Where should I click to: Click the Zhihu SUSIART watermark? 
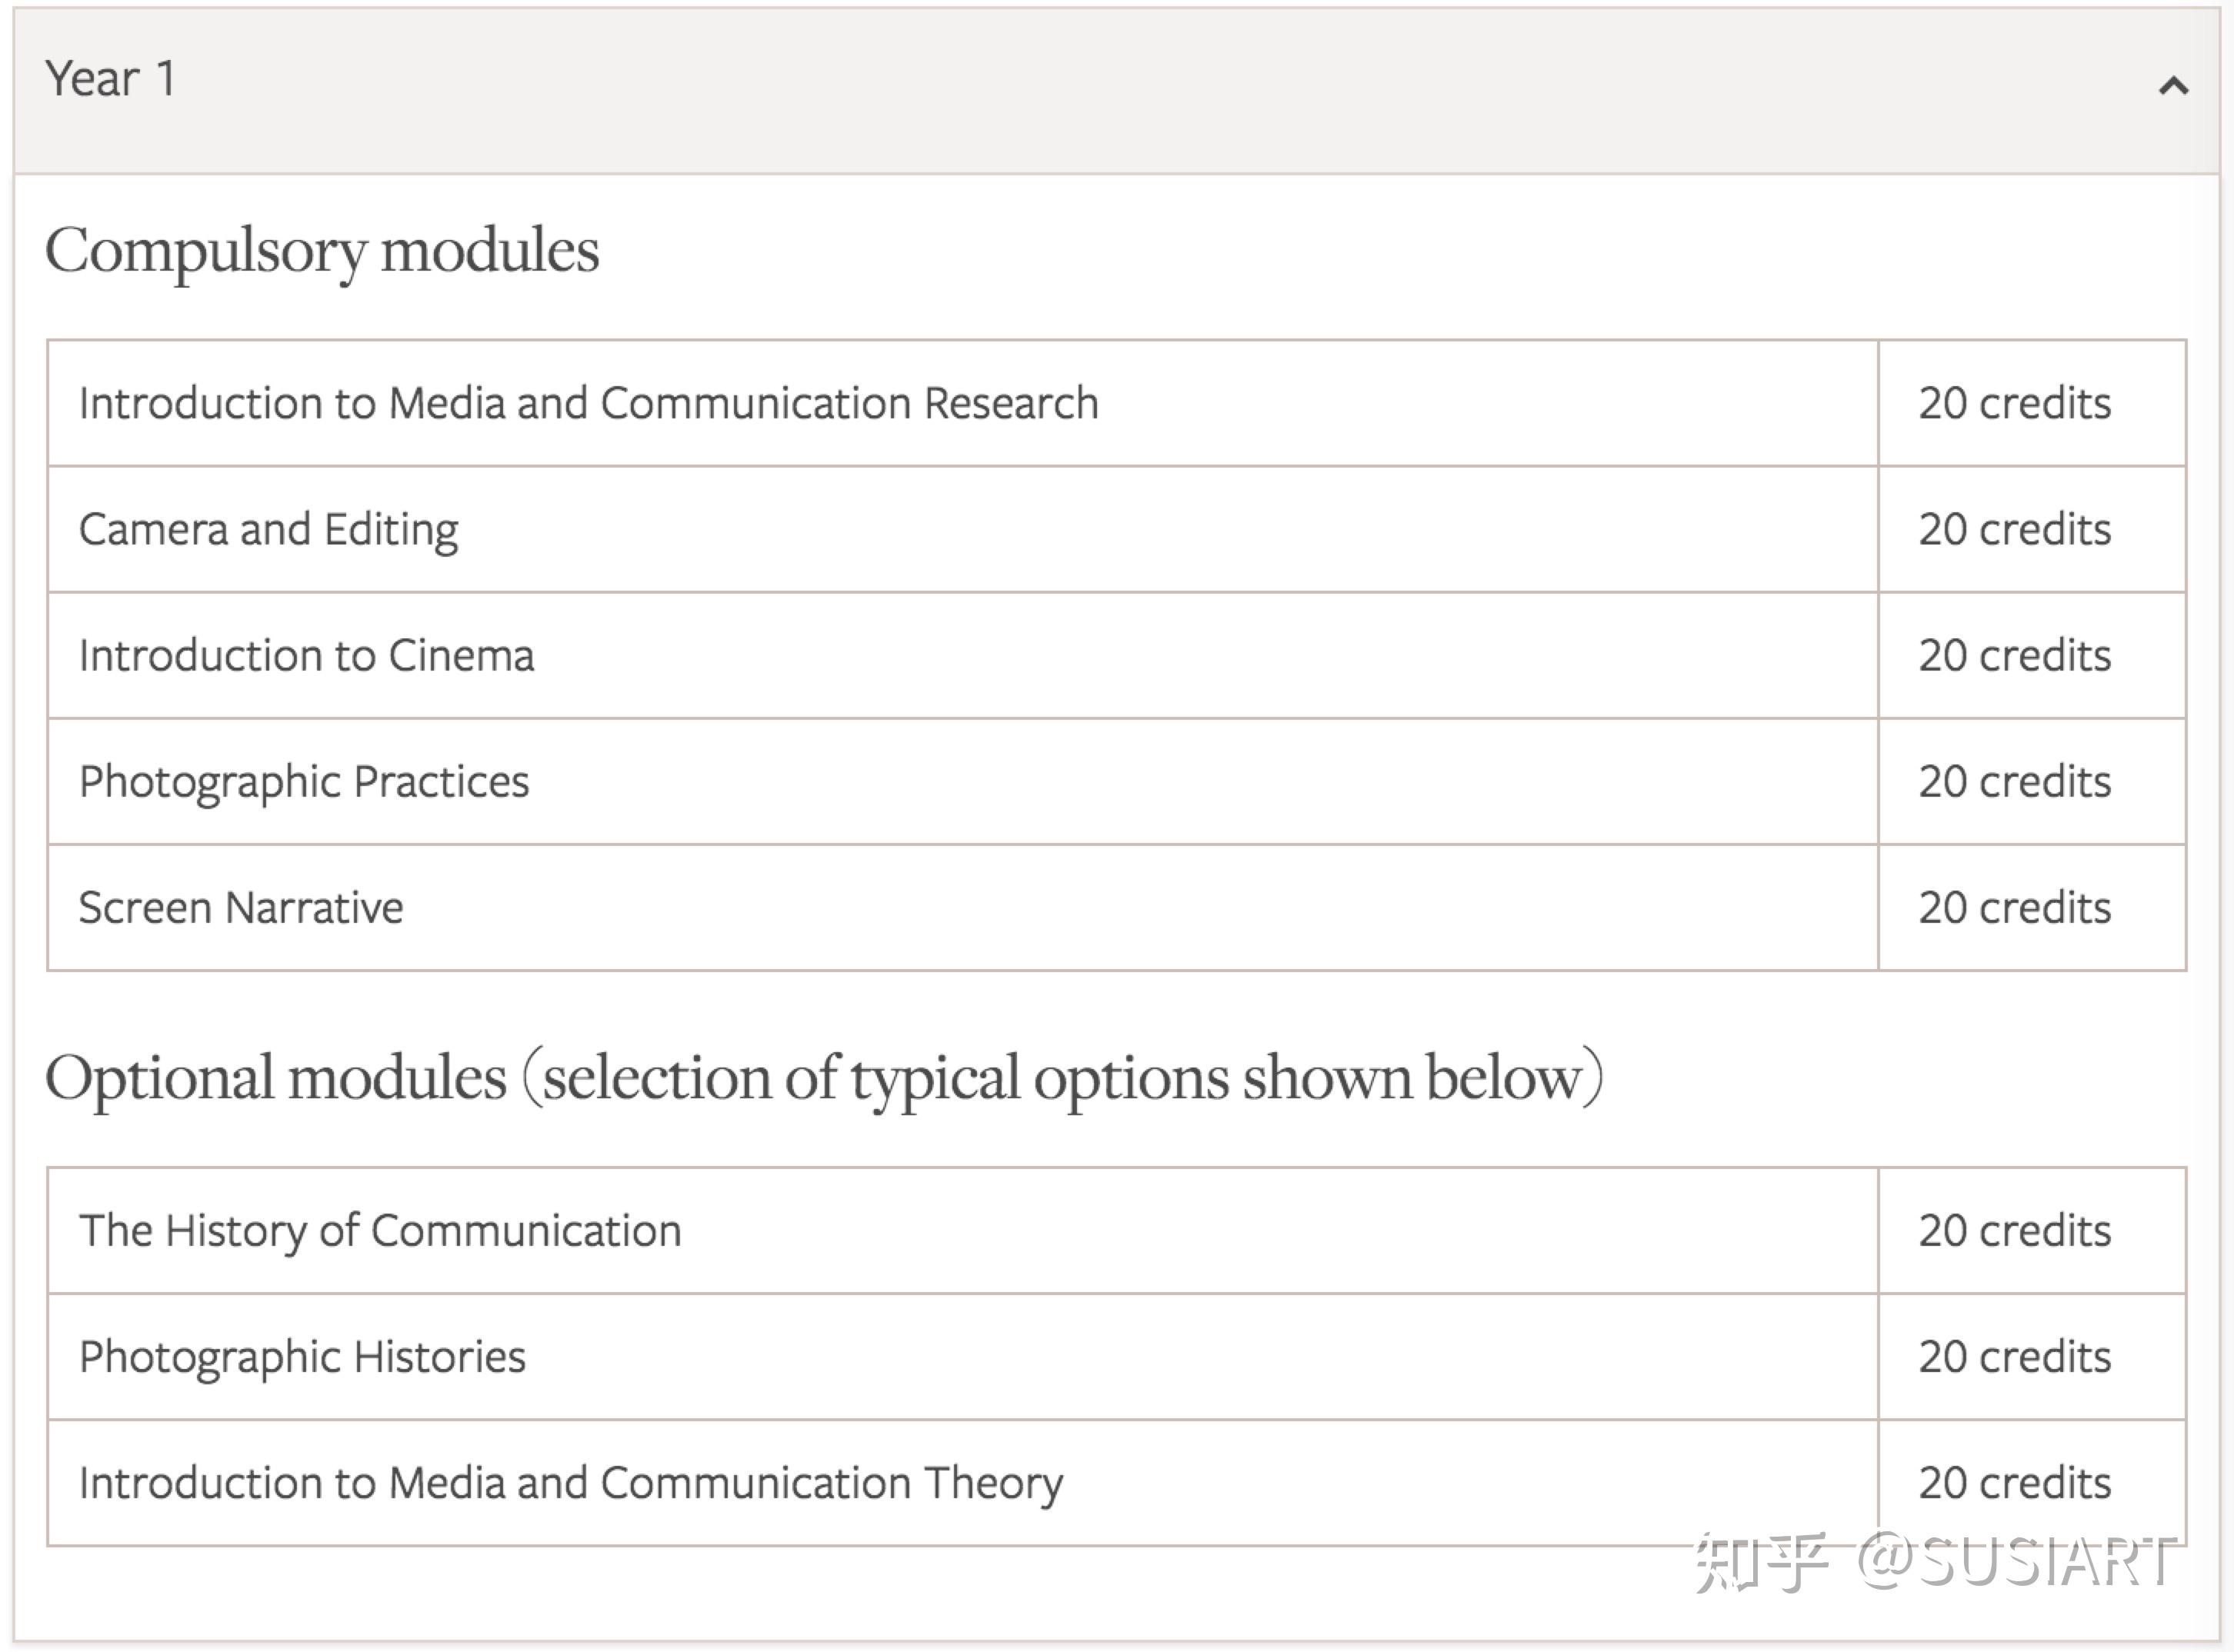[x=1934, y=1562]
